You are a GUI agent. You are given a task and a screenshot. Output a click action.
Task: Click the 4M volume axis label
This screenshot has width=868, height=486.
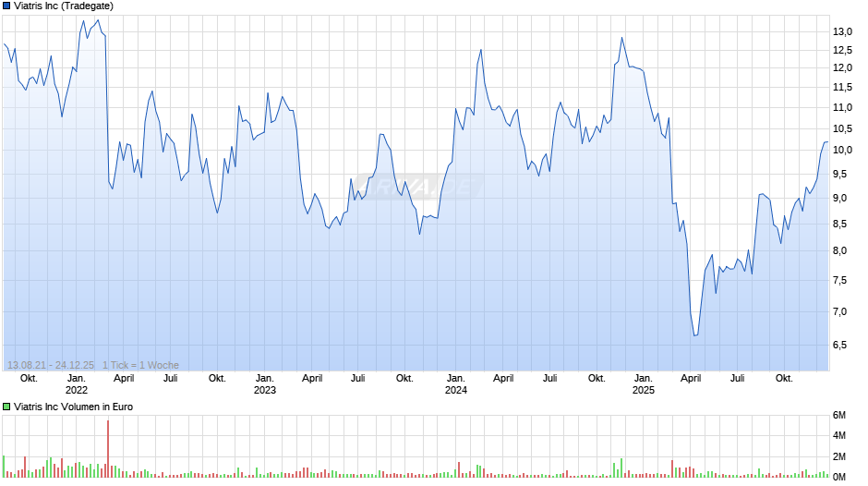[839, 435]
